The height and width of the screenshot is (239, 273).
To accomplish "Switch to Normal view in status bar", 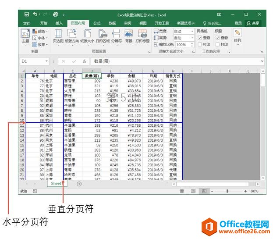I will [x=182, y=191].
